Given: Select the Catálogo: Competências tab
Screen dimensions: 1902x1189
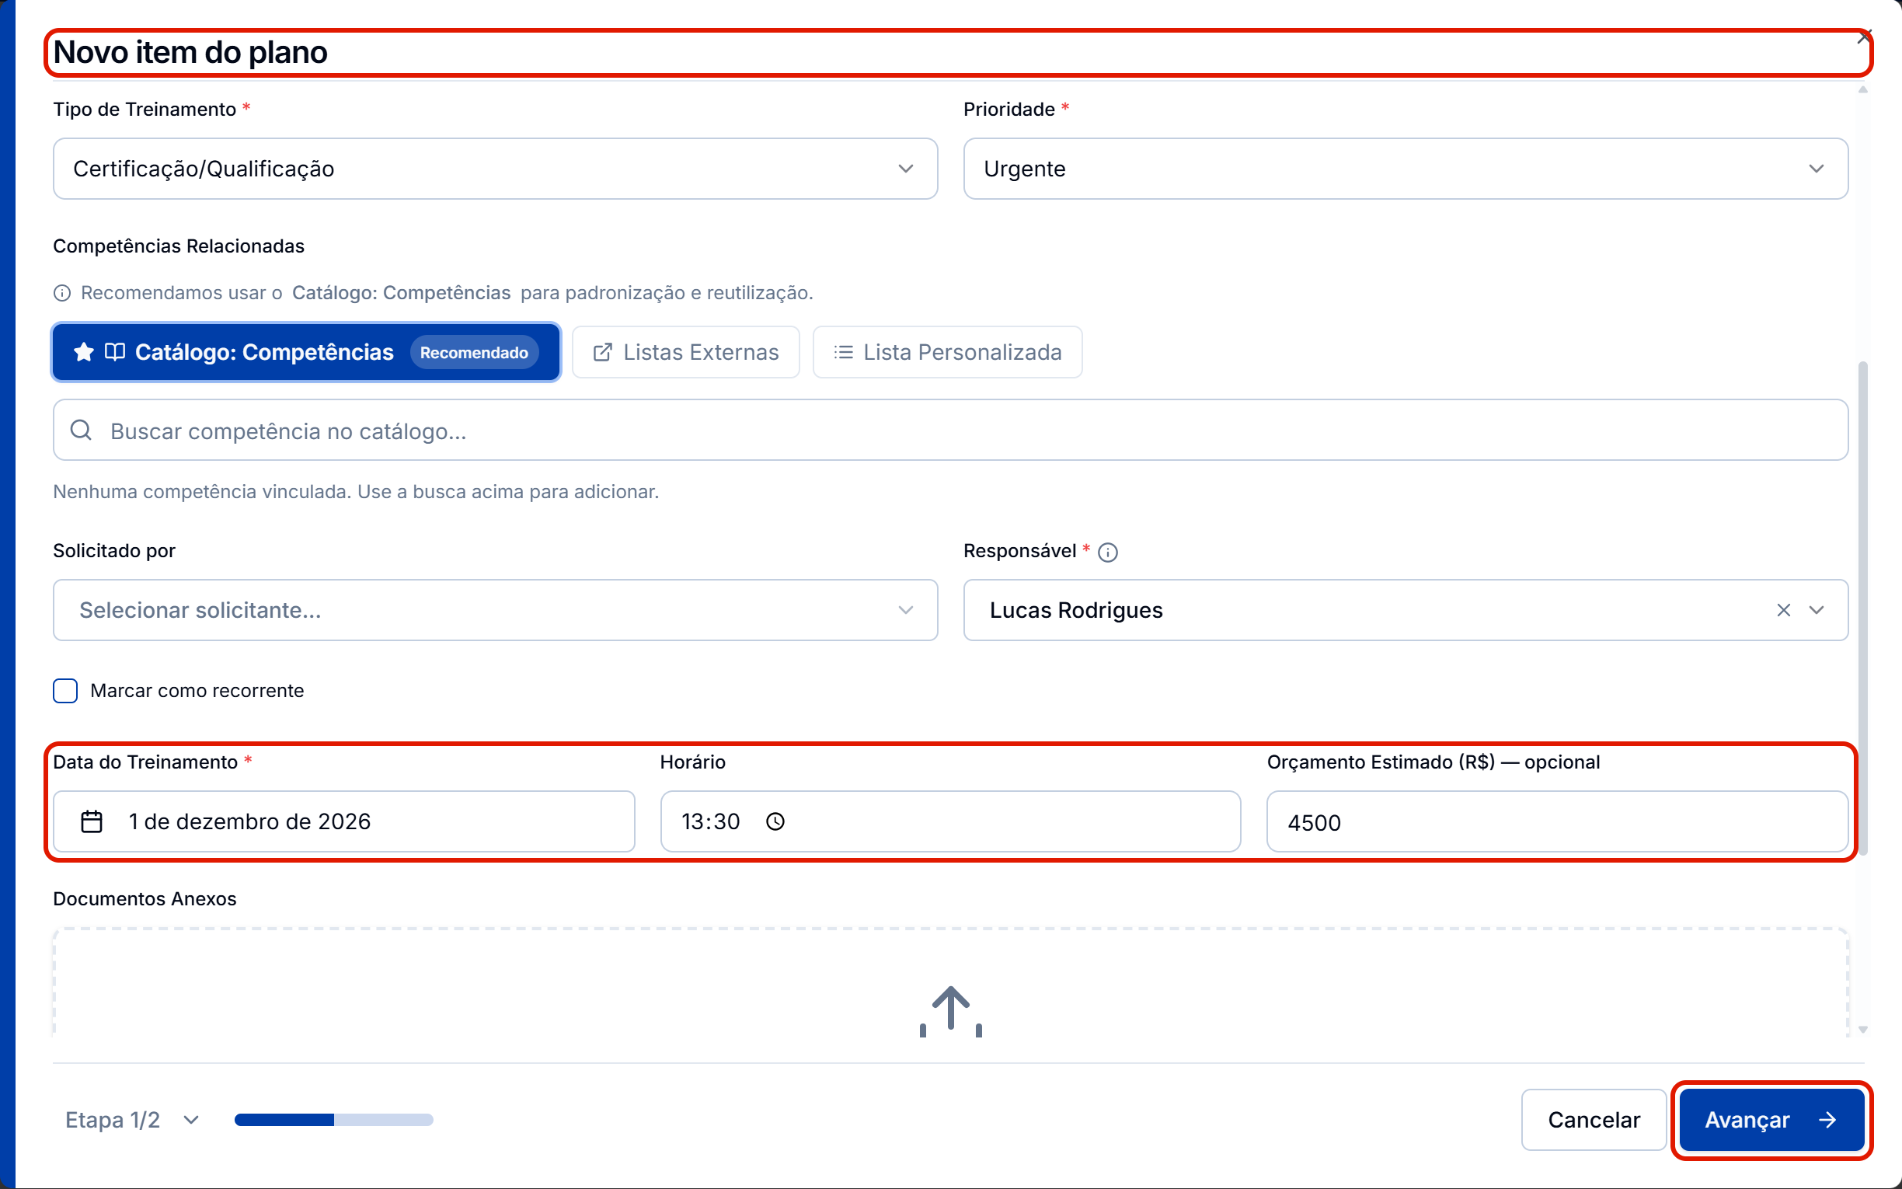Looking at the screenshot, I should (306, 352).
